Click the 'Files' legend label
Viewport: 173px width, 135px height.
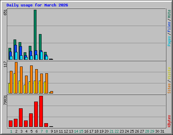tap(169, 27)
